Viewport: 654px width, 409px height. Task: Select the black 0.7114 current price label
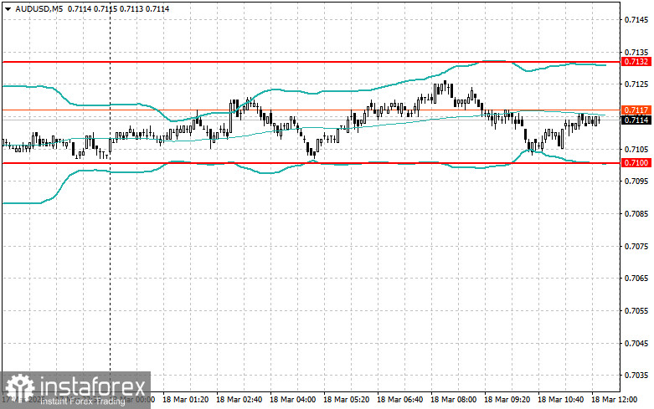(636, 120)
